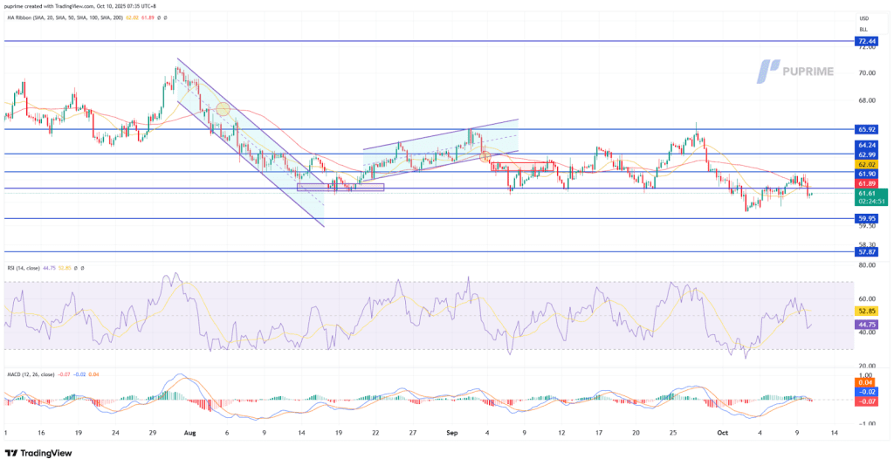Click the 65.92 horizontal line price label
Image resolution: width=894 pixels, height=466 pixels.
pyautogui.click(x=867, y=129)
